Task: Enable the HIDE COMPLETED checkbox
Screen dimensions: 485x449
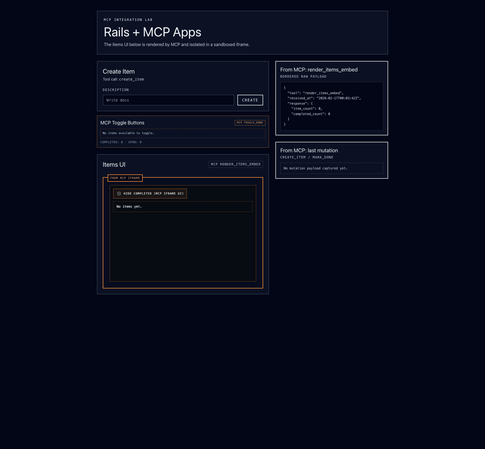Action: point(119,193)
